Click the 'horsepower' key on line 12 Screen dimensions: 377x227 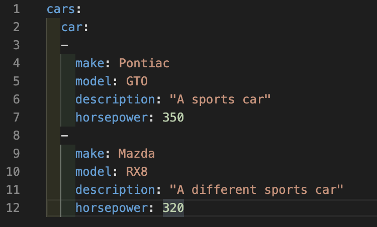(112, 208)
